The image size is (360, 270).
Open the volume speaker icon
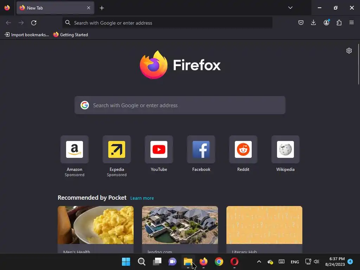[316, 262]
